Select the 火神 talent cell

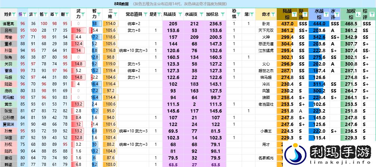266,37
